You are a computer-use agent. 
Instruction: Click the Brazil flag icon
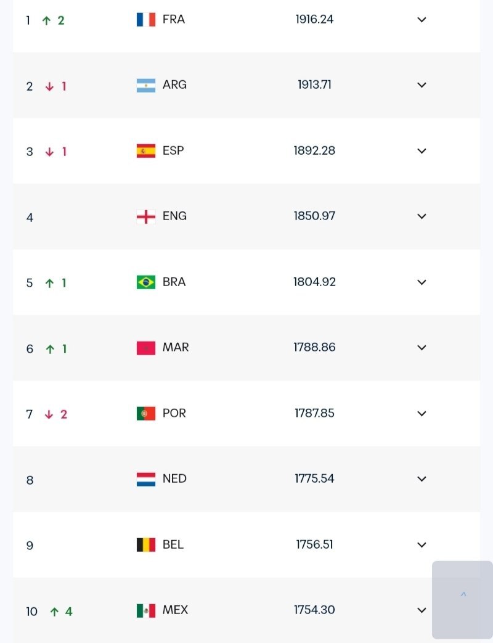point(146,282)
